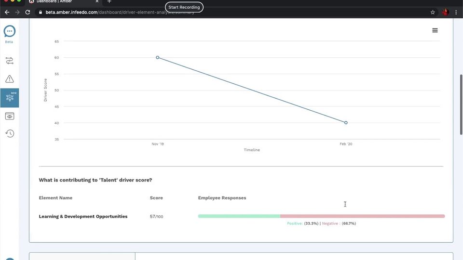Click the Positive (33.3%) label
This screenshot has height=260, width=463.
pos(303,223)
